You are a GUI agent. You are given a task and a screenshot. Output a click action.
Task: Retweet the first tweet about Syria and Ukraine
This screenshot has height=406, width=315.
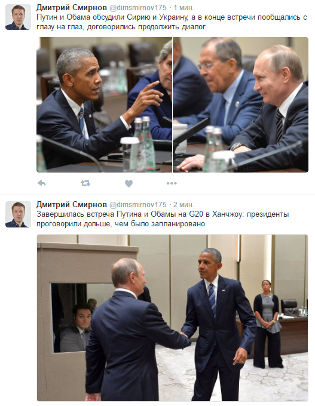click(x=85, y=183)
